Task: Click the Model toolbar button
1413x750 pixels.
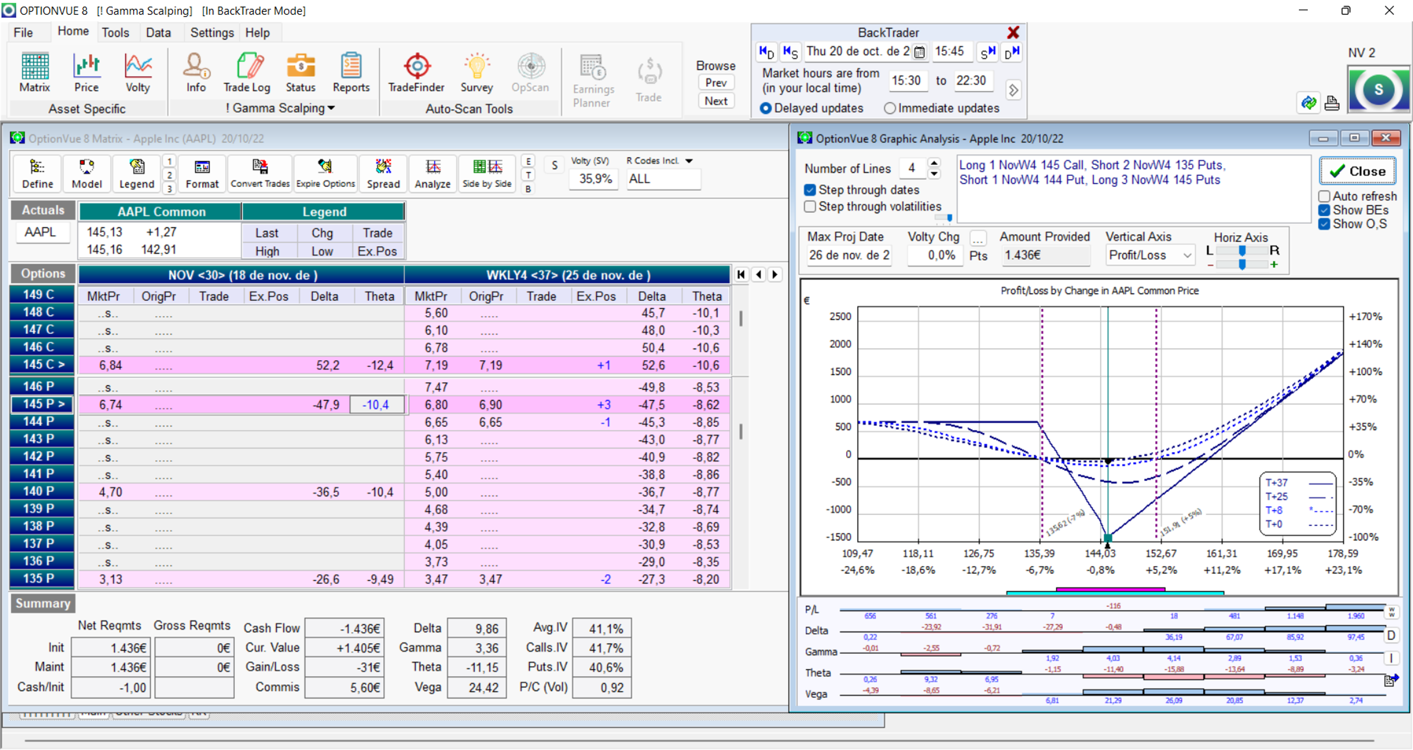Action: (x=87, y=173)
